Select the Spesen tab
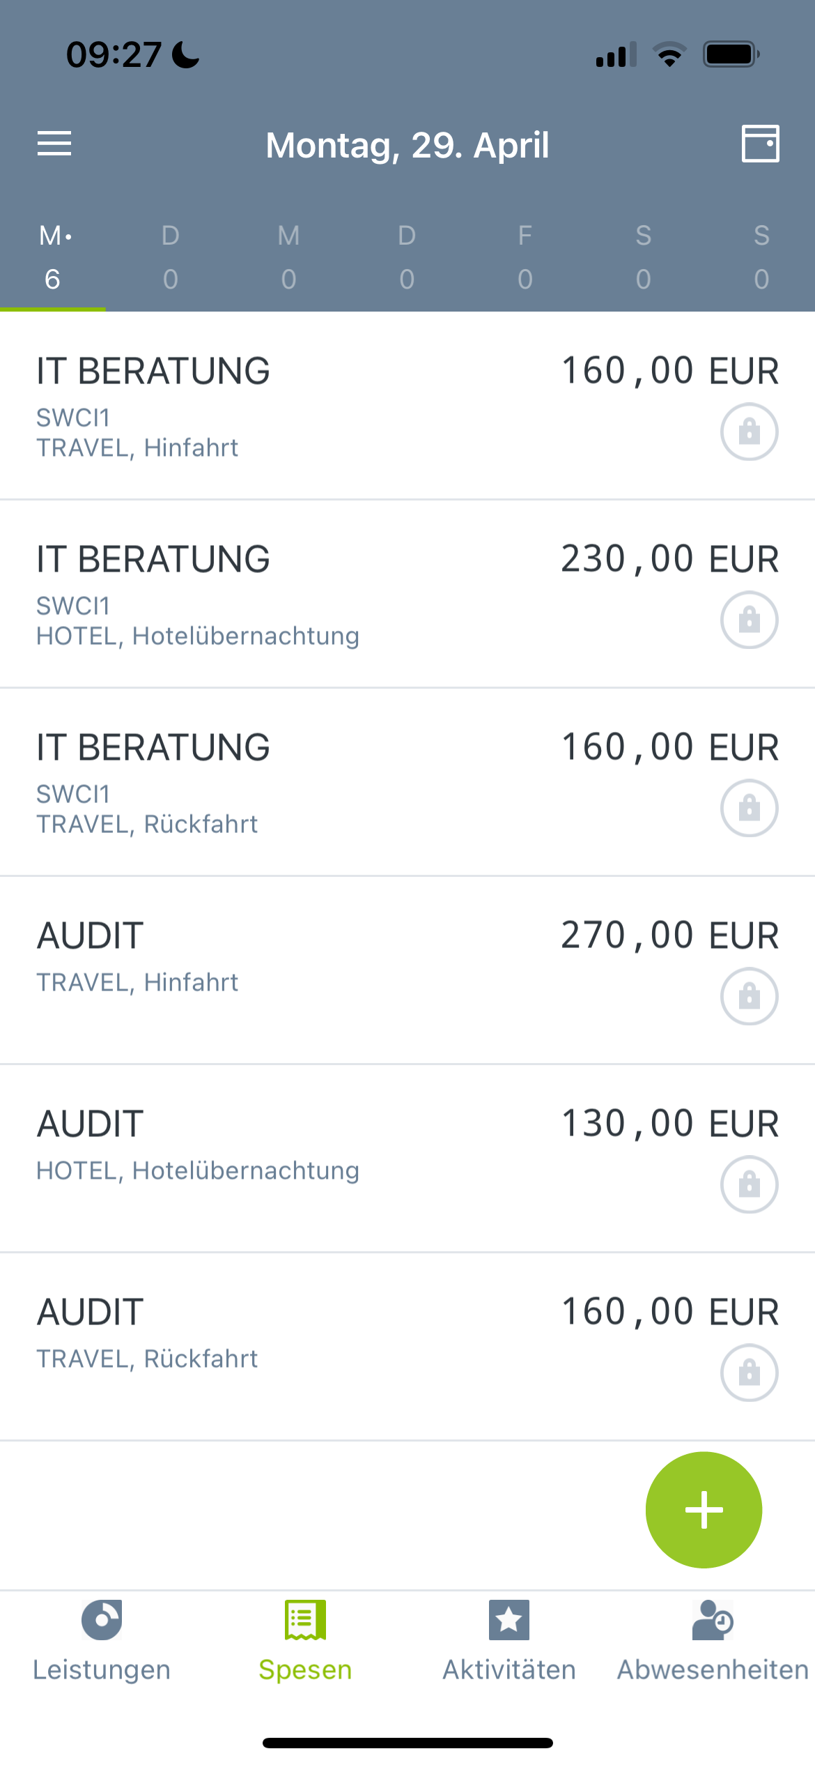Screen dimensions: 815x1765 (x=305, y=1641)
